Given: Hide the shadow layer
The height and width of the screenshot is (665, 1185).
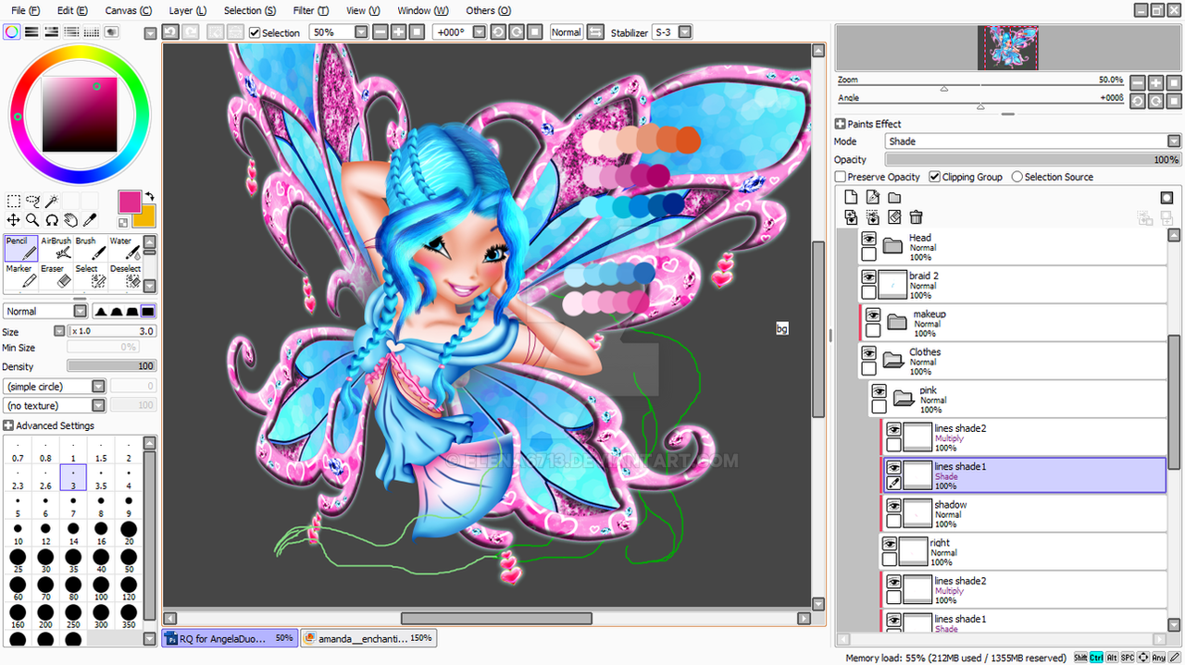Looking at the screenshot, I should pyautogui.click(x=893, y=506).
